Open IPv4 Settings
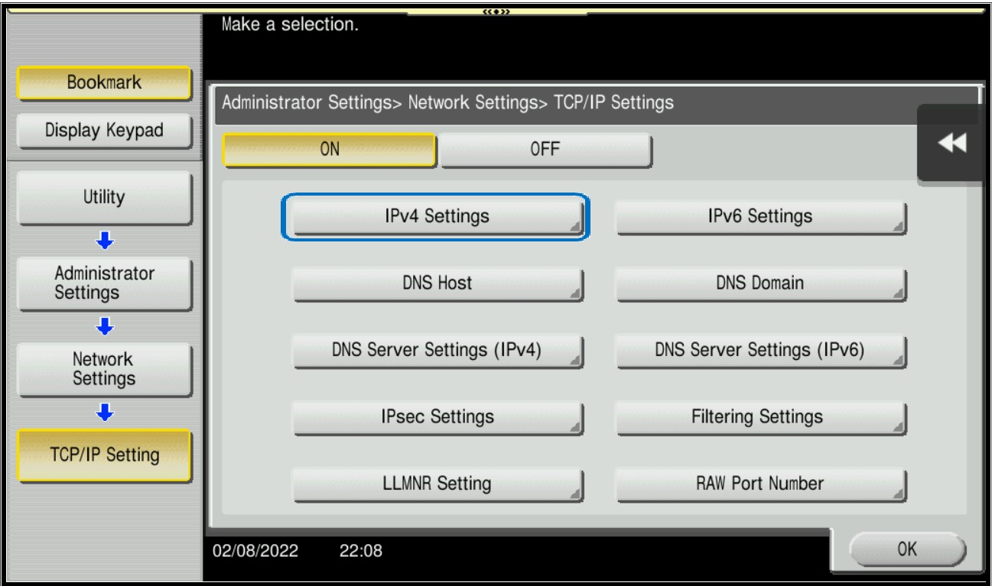Viewport: 992px width, 586px height. click(437, 217)
